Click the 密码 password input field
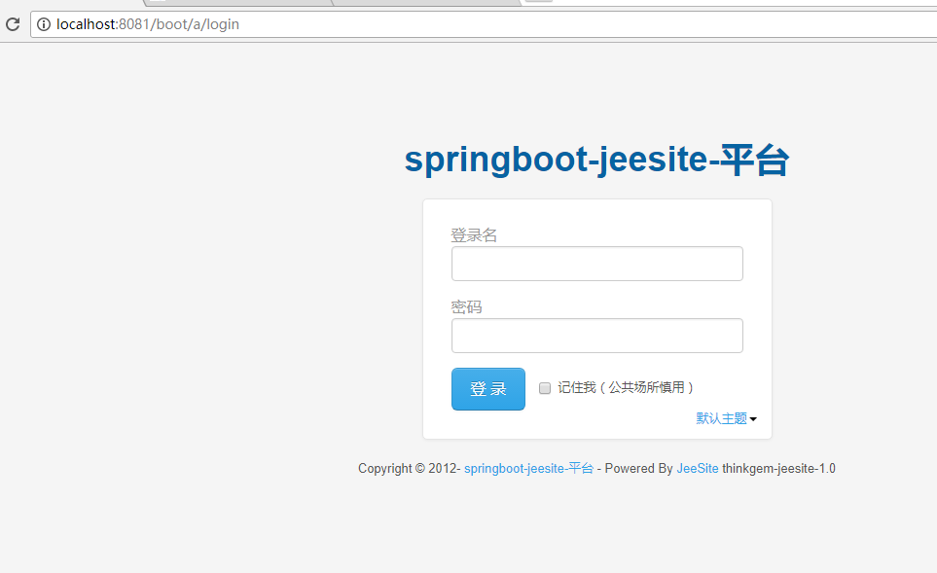937x573 pixels. (x=597, y=336)
